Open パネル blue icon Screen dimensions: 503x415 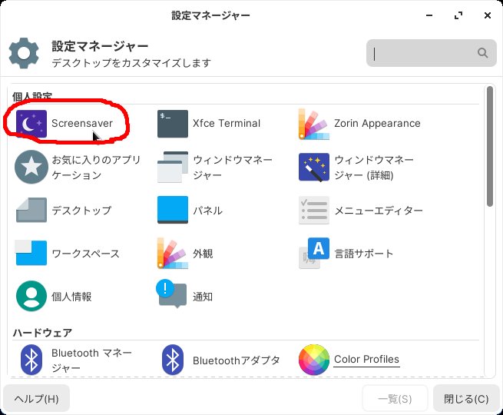(x=173, y=210)
